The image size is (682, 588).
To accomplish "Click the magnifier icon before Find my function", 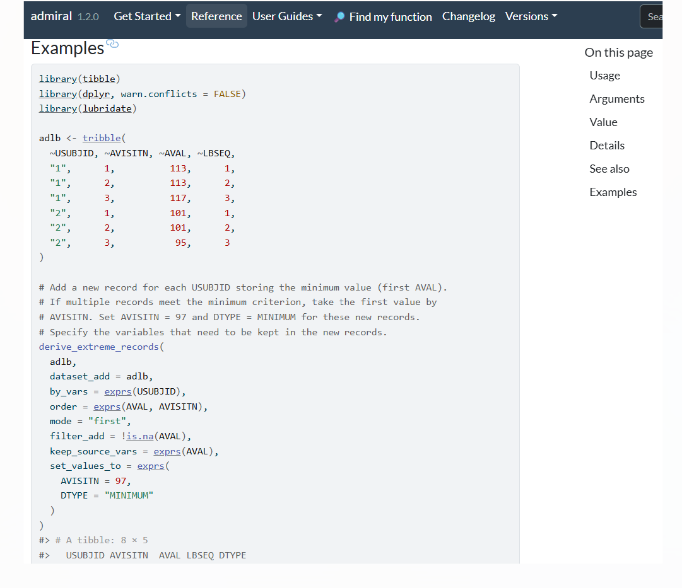I will [x=339, y=17].
